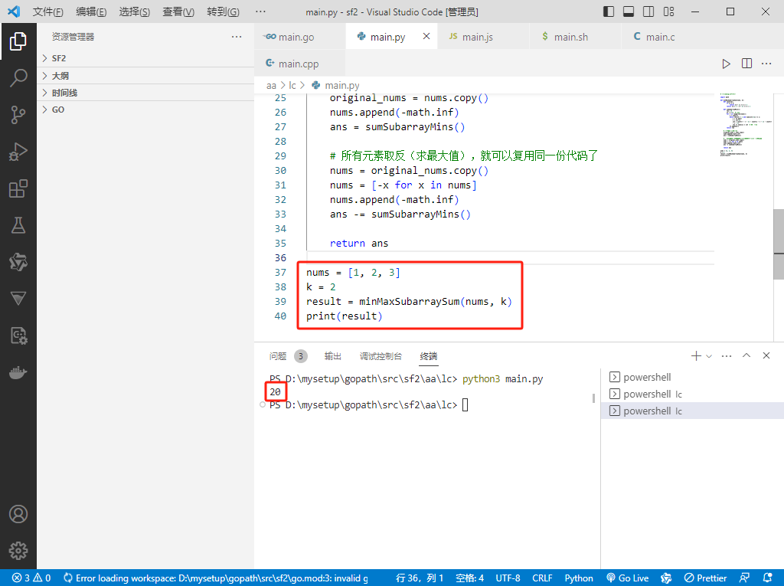This screenshot has width=784, height=586.
Task: Click the lc breadcrumb segment
Action: coord(292,86)
